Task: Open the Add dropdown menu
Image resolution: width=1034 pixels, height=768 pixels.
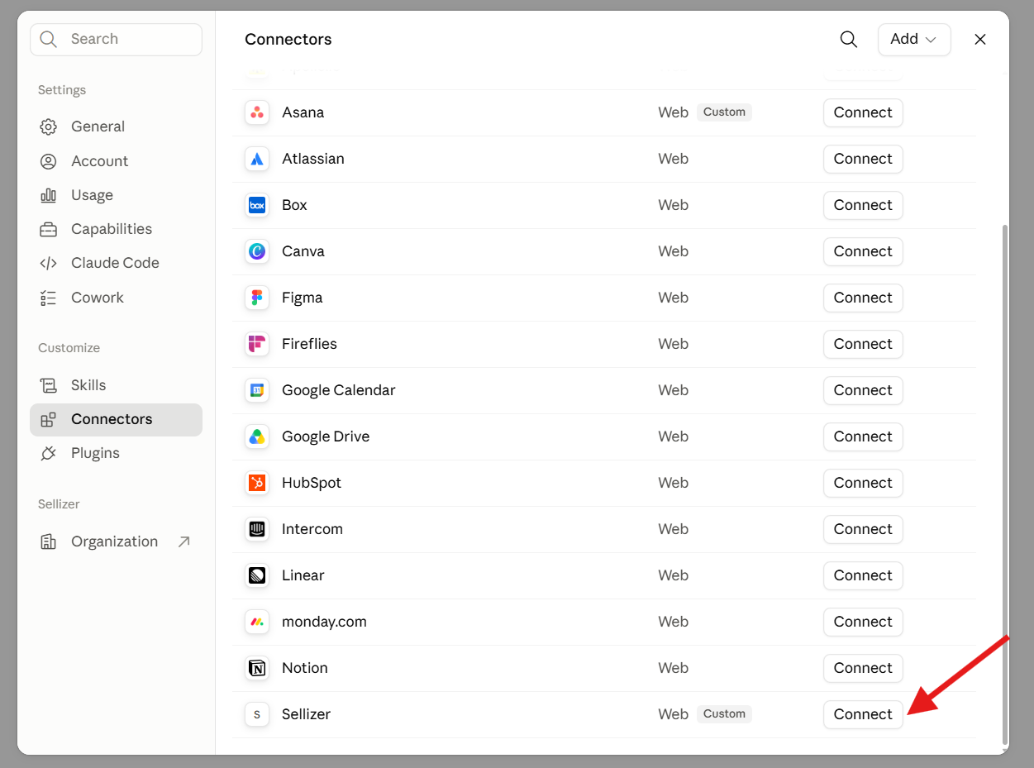Action: click(914, 40)
